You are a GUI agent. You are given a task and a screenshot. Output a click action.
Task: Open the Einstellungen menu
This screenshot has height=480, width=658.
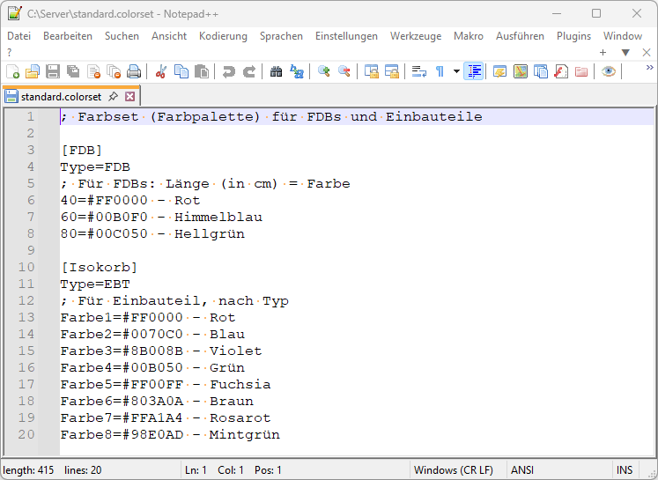pos(346,36)
